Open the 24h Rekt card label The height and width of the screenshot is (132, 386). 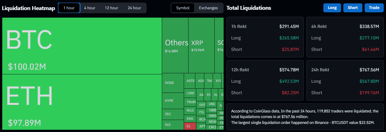[320, 70]
